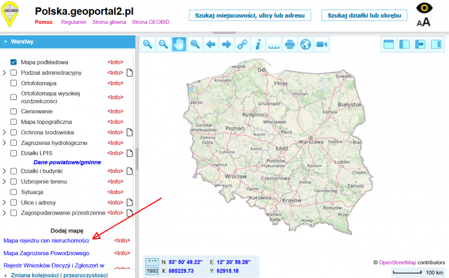449x278 pixels.
Task: Click the video camera icon
Action: pos(321,44)
